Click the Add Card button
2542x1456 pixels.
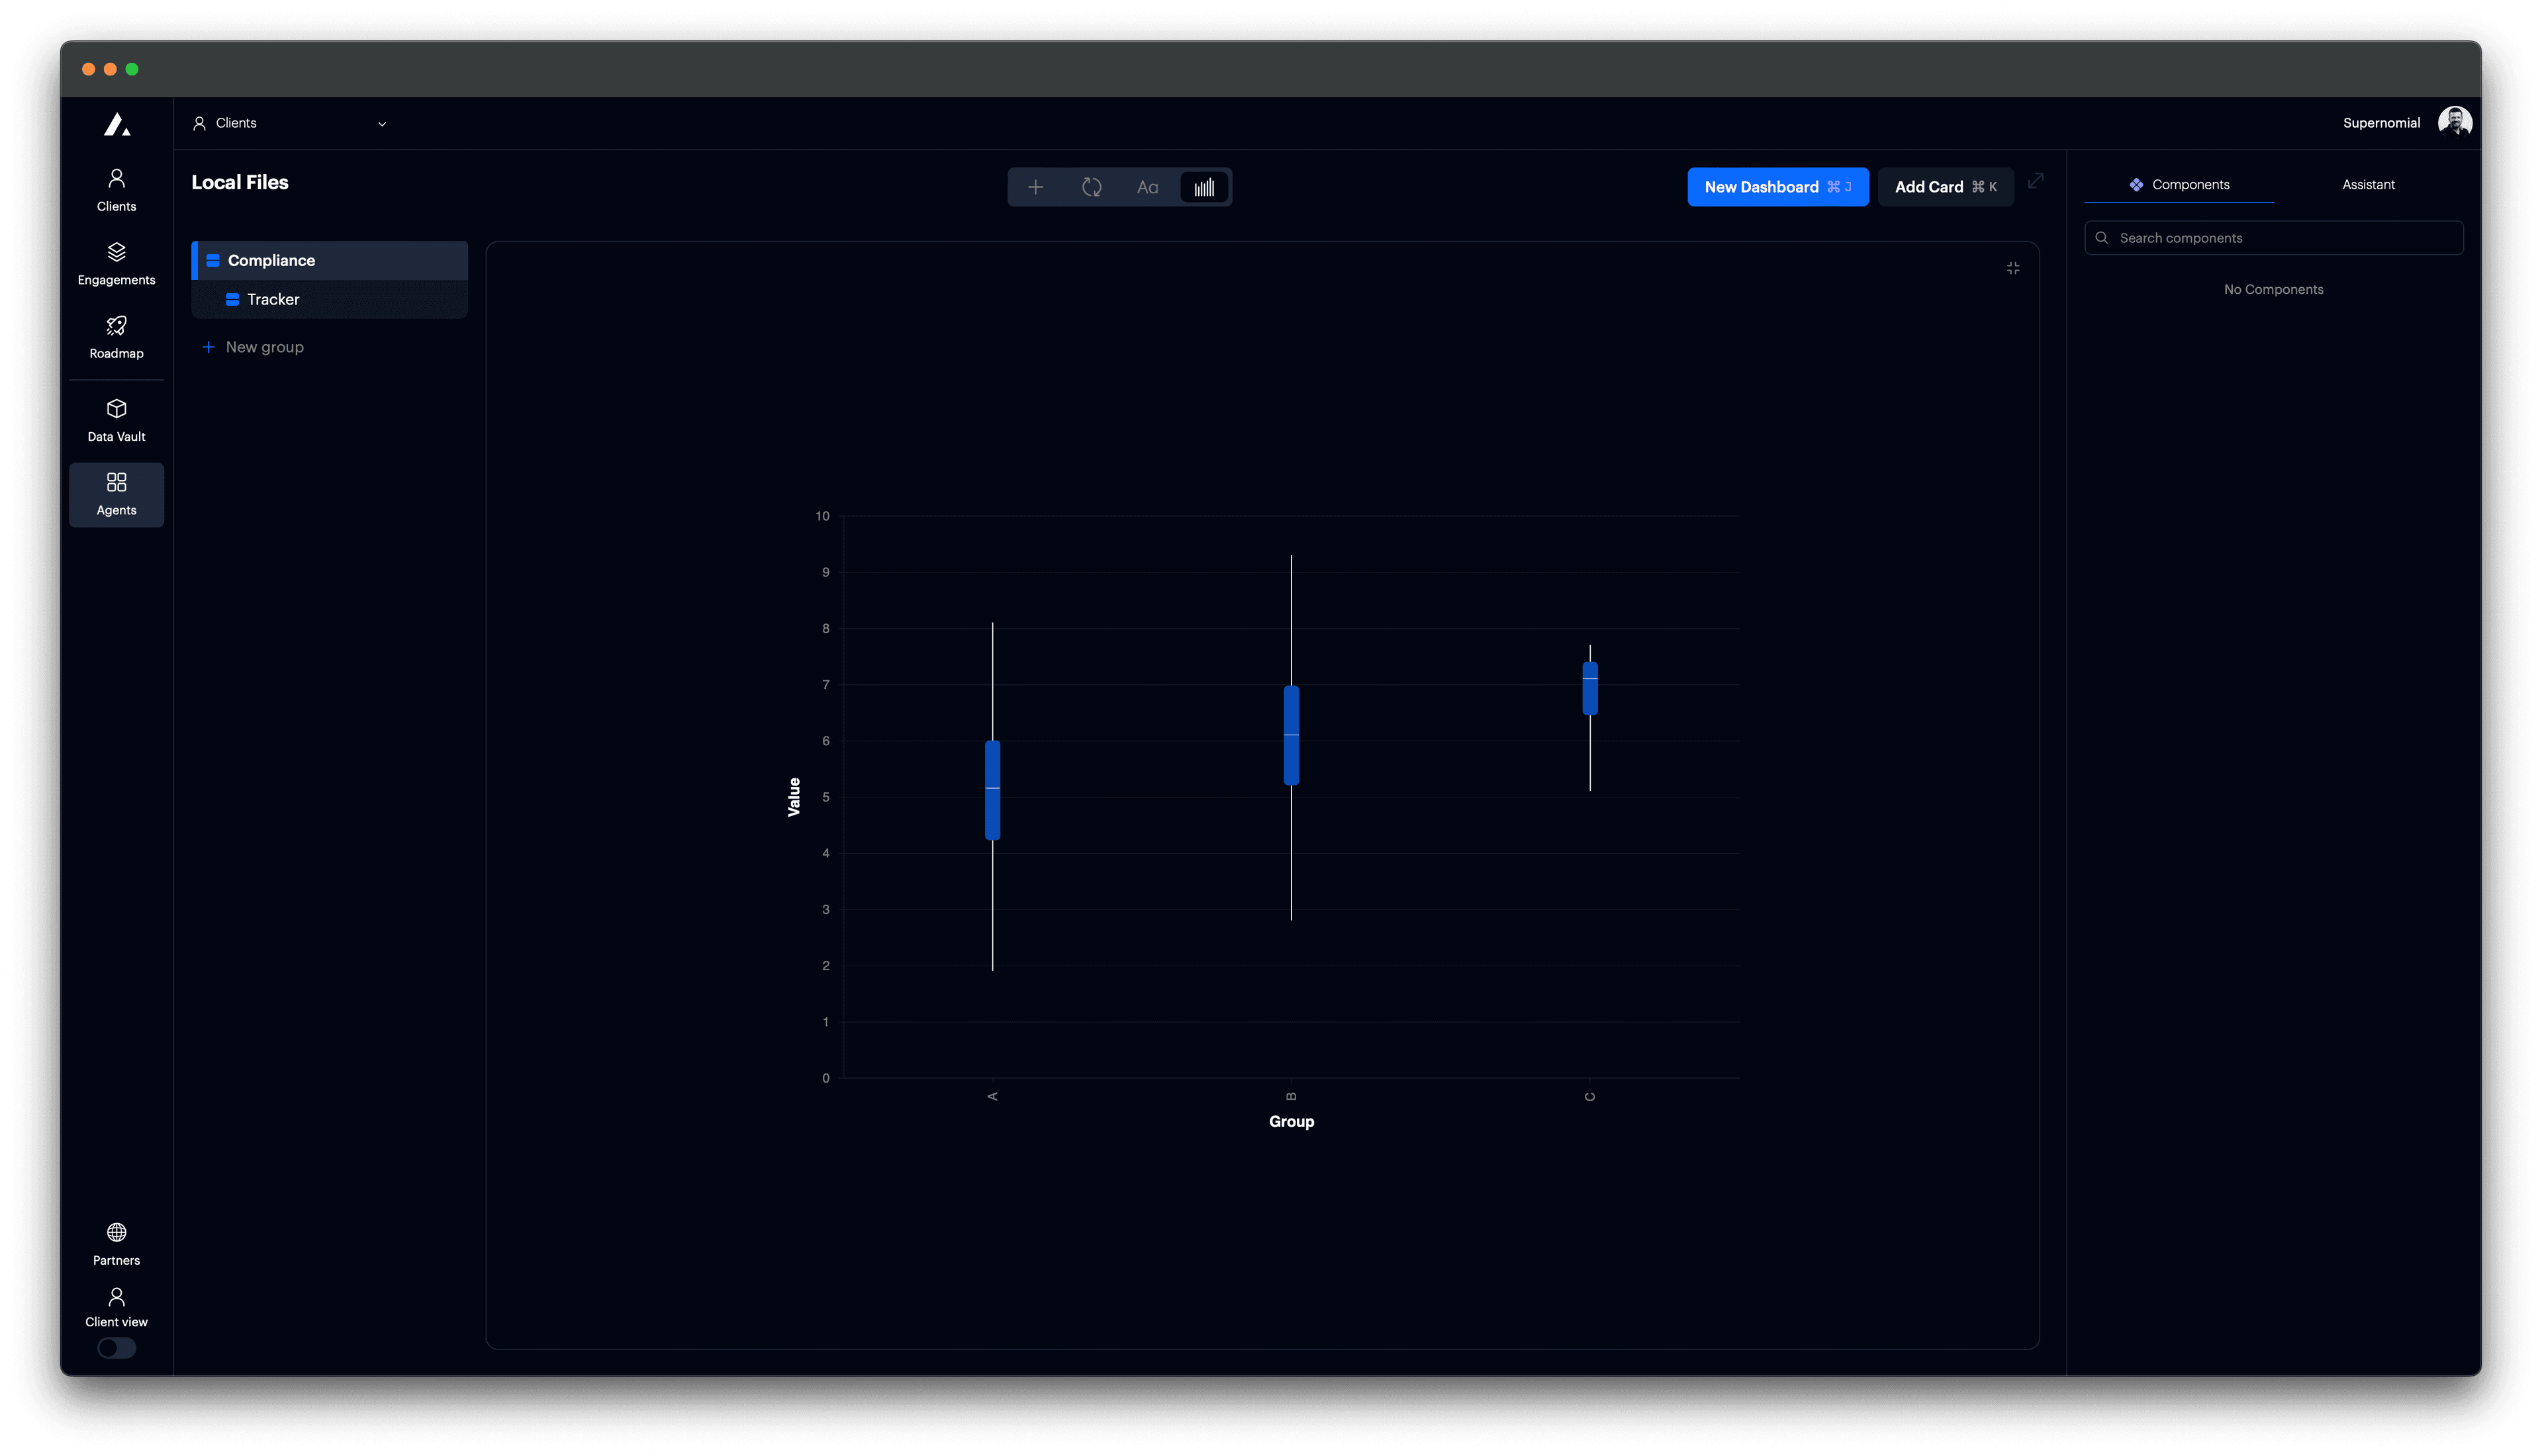coord(1945,187)
